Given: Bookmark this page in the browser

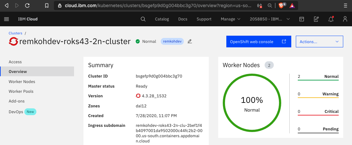Looking at the screenshot, I should (47, 6).
